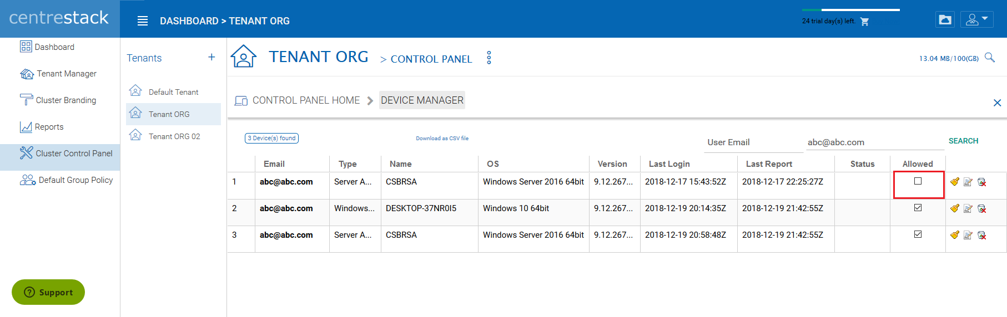Image resolution: width=1007 pixels, height=317 pixels.
Task: Open Reports in the sidebar
Action: pos(60,127)
